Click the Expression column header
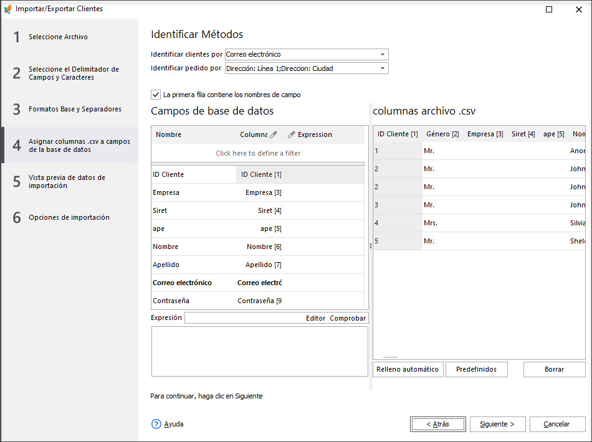Viewport: 592px width, 442px height. pyautogui.click(x=315, y=134)
